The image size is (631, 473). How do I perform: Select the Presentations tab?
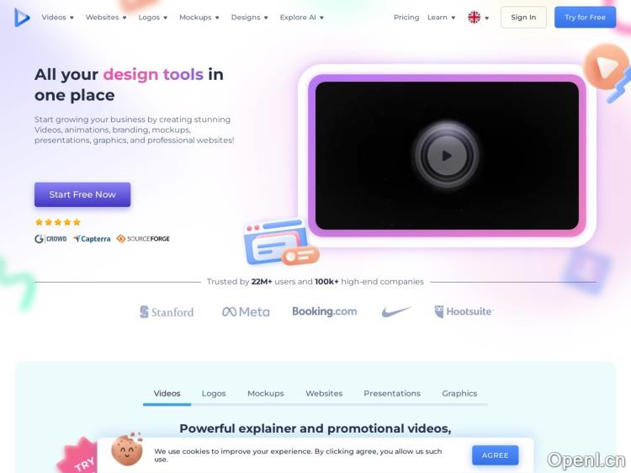[x=392, y=393]
